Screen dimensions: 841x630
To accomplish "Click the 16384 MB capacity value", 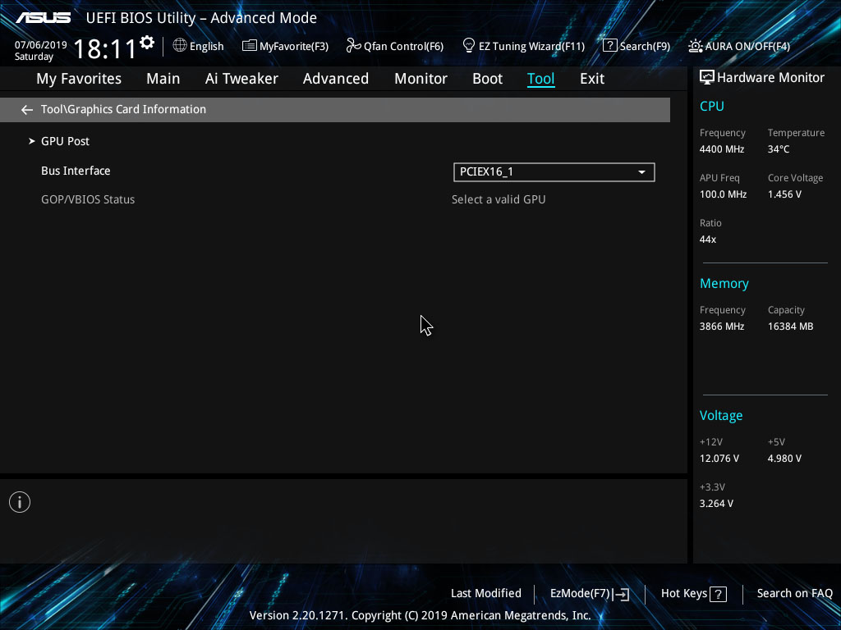I will (x=790, y=326).
